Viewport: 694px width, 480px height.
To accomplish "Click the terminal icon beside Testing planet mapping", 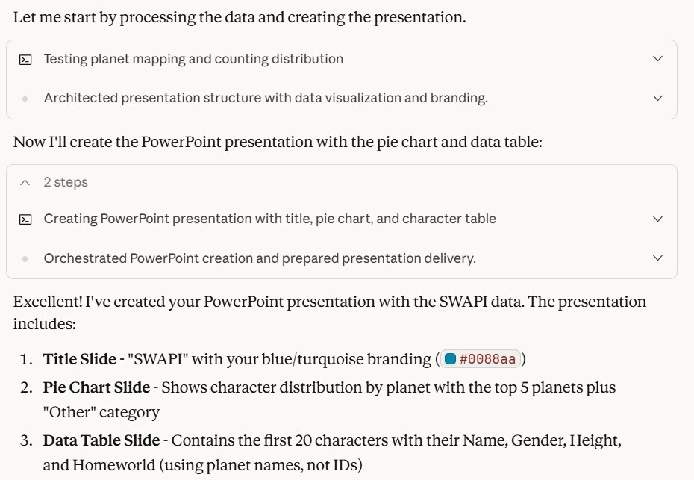I will click(25, 59).
